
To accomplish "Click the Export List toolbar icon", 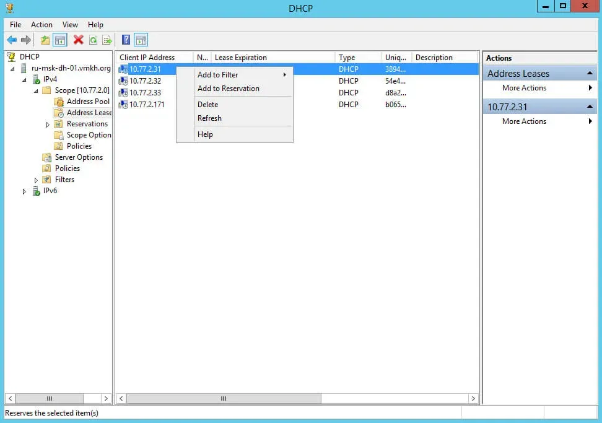I will click(107, 40).
